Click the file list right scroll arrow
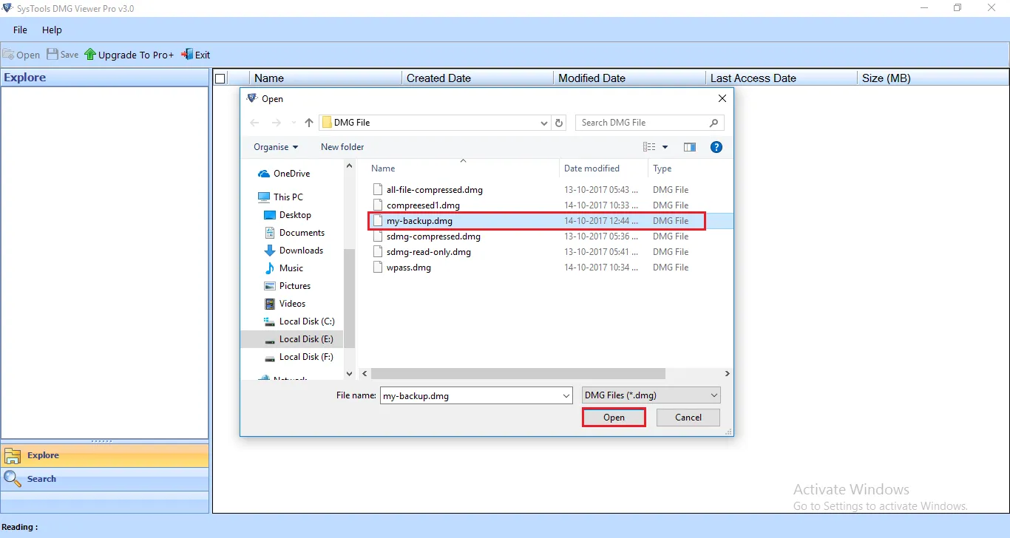The width and height of the screenshot is (1010, 538). point(727,374)
